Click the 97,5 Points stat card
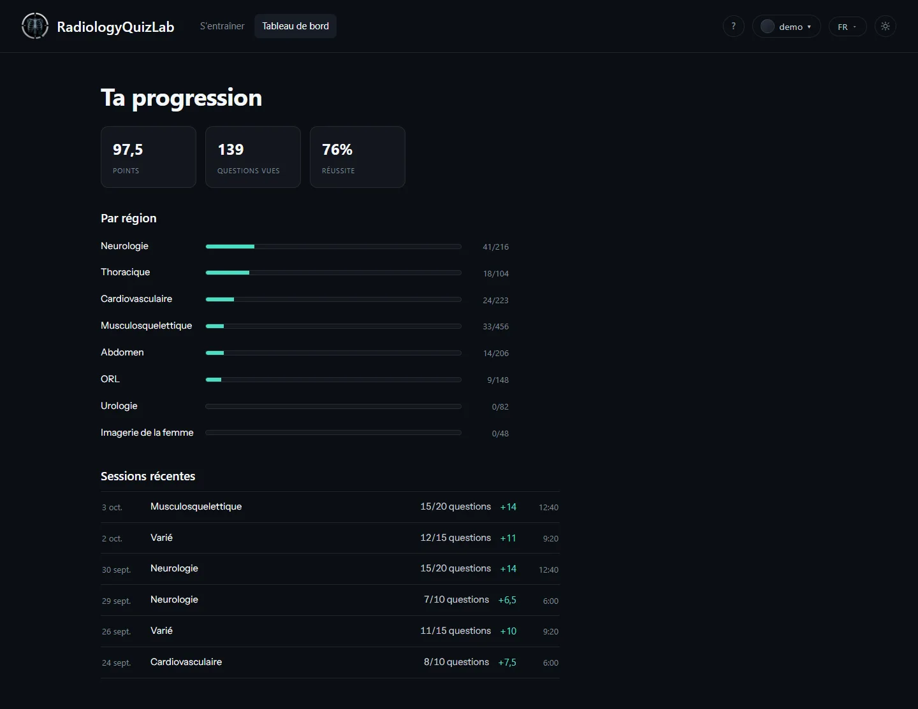The image size is (918, 709). tap(149, 157)
